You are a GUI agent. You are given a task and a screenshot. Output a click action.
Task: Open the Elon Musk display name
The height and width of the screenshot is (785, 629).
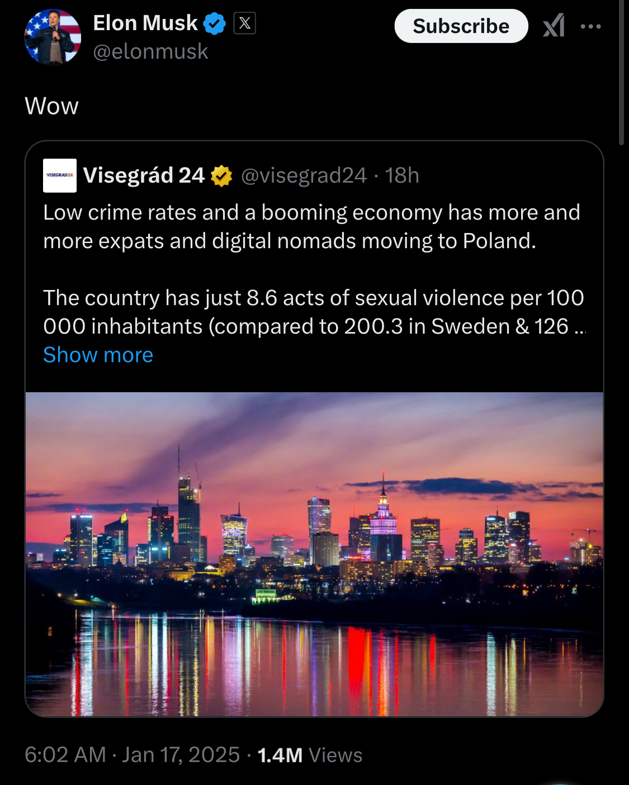click(145, 23)
